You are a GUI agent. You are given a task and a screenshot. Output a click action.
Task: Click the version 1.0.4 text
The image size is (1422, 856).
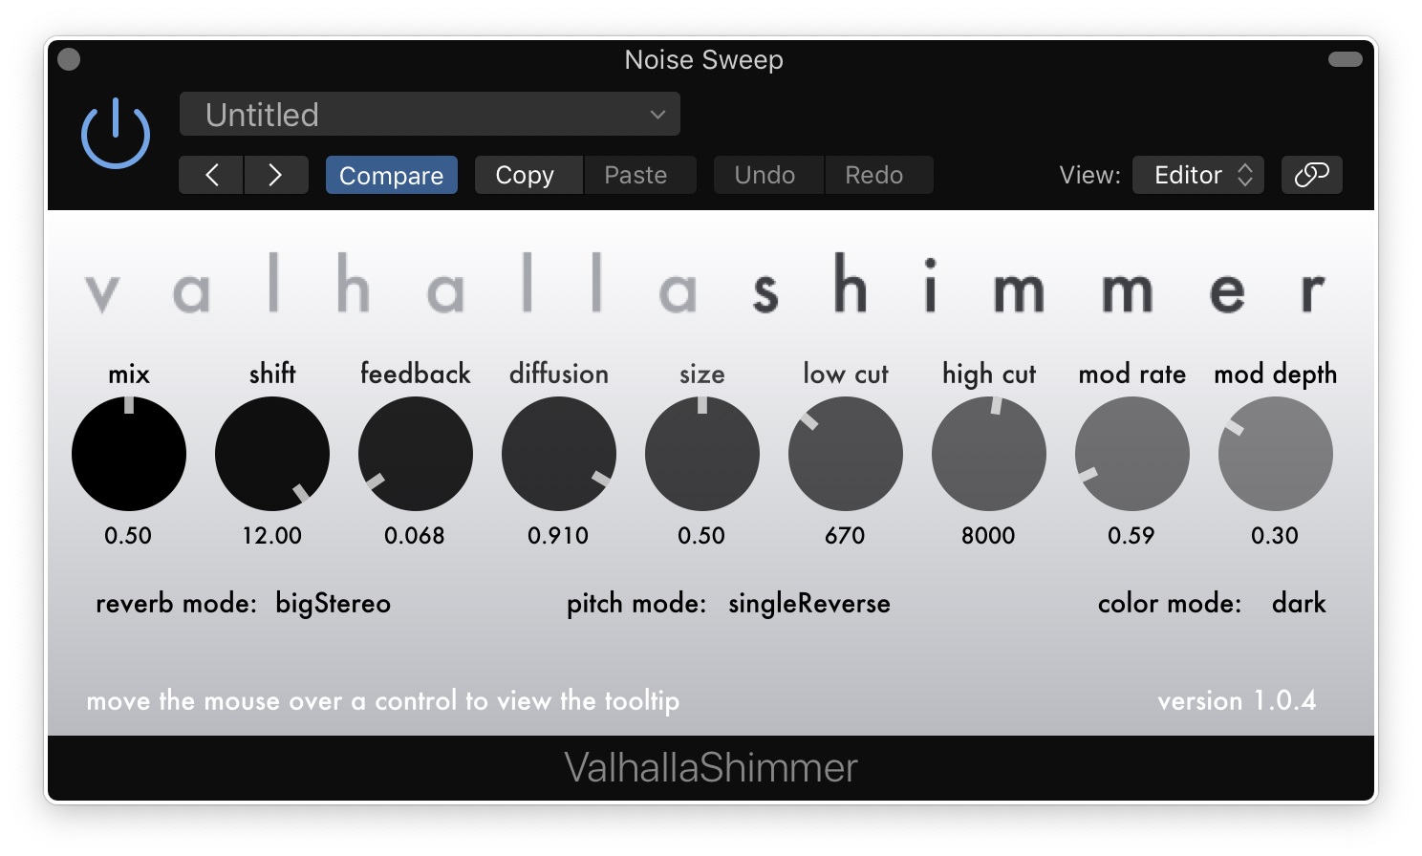1237,700
